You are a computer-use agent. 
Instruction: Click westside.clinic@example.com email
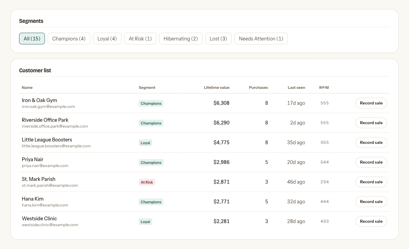[x=50, y=225]
